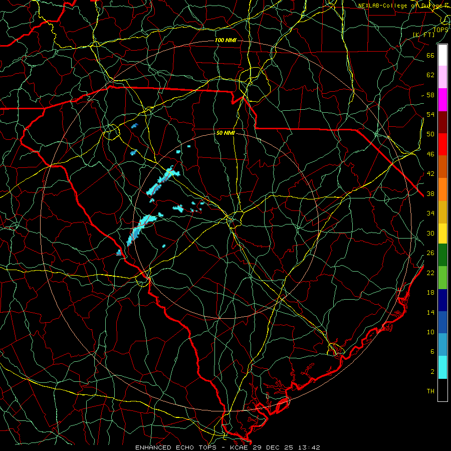Click the legend value "22"
Viewport: 451px width, 451px height.
point(430,273)
